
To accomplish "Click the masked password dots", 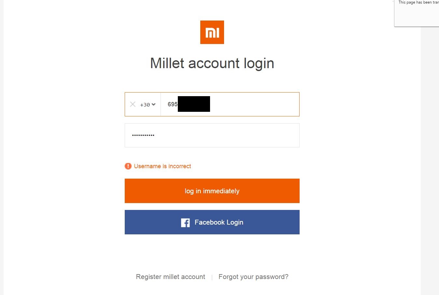I will point(143,135).
